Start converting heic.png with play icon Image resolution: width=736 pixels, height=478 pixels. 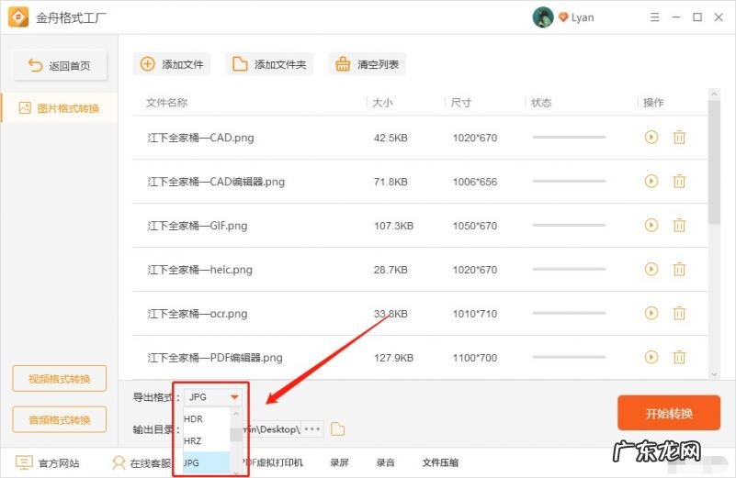pyautogui.click(x=651, y=270)
